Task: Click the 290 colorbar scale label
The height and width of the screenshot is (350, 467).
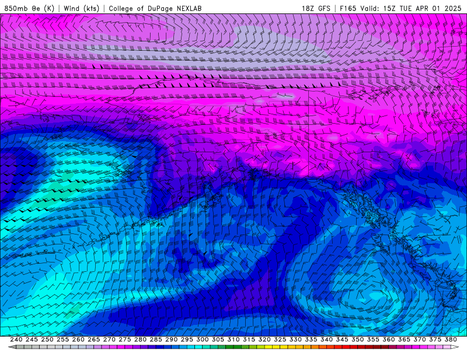Action: pos(171,339)
